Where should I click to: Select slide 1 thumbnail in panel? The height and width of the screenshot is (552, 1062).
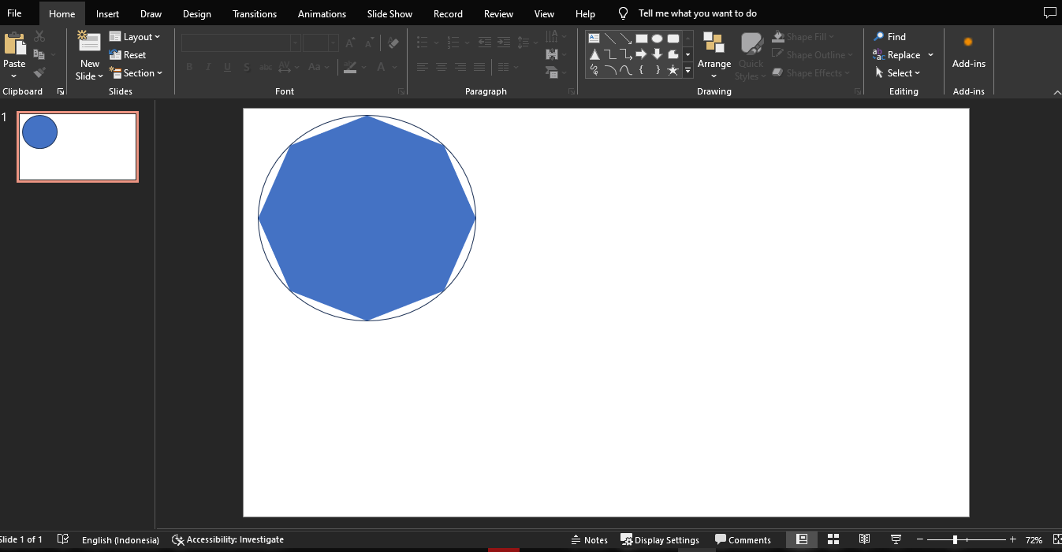(77, 147)
